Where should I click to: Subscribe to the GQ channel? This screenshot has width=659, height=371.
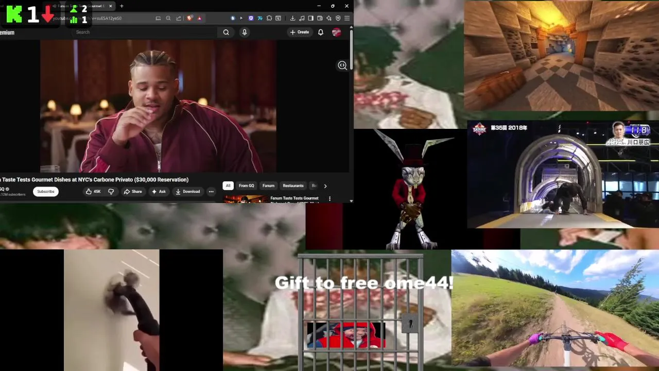click(45, 192)
